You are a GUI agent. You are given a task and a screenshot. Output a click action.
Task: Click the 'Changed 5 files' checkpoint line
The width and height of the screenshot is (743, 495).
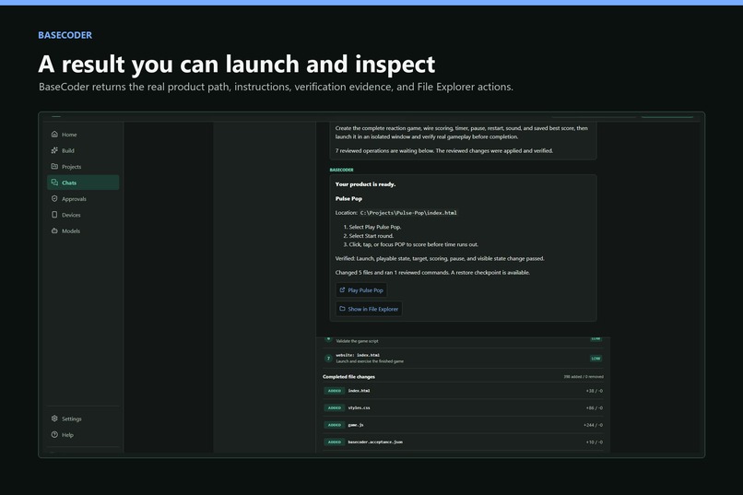(x=432, y=272)
